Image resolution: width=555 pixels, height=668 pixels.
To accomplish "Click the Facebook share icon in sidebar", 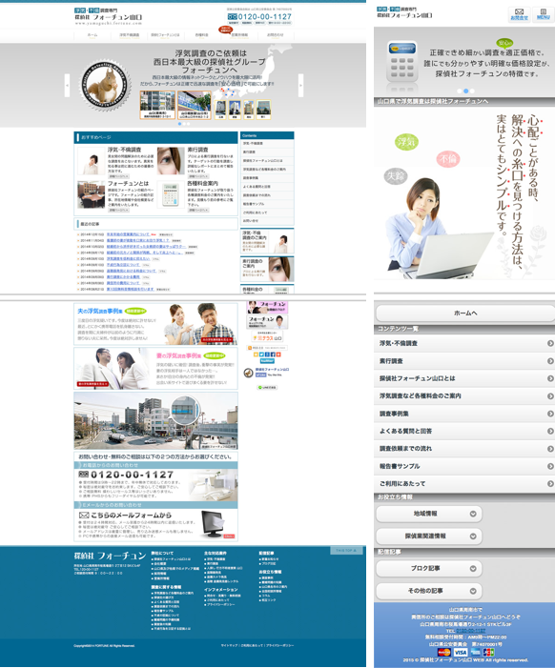I will 273,354.
